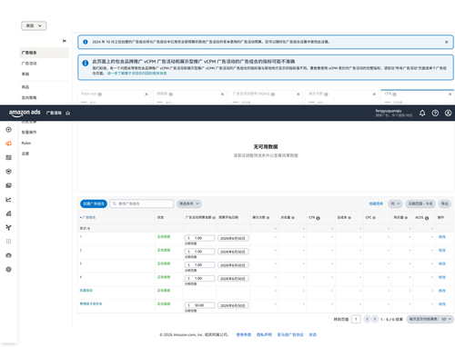Open the branching arrows icon in left rail
Viewport: 455px width, 347px height.
(x=8, y=227)
